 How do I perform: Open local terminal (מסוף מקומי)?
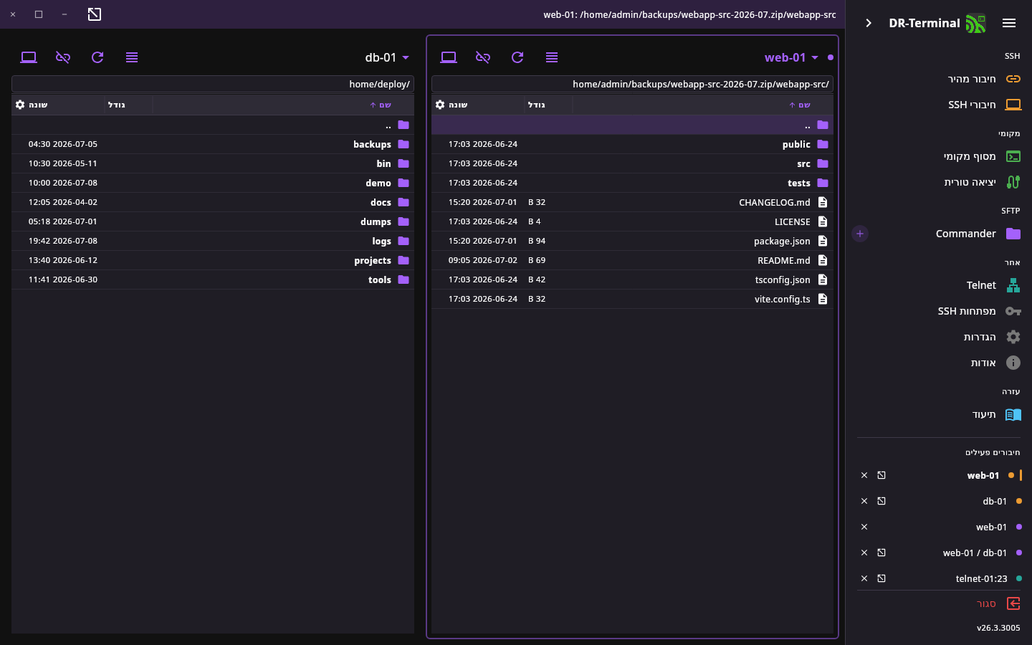point(939,156)
